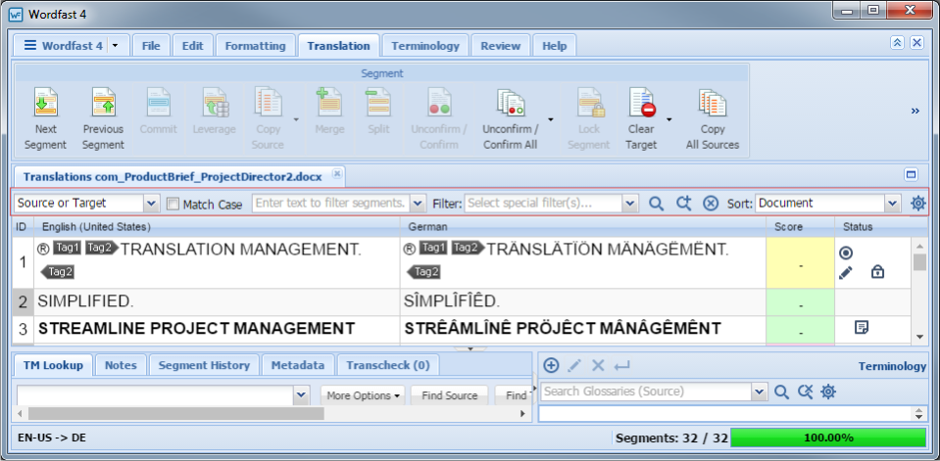The height and width of the screenshot is (461, 940).
Task: Open Transcheck (0) tab
Action: pos(388,365)
